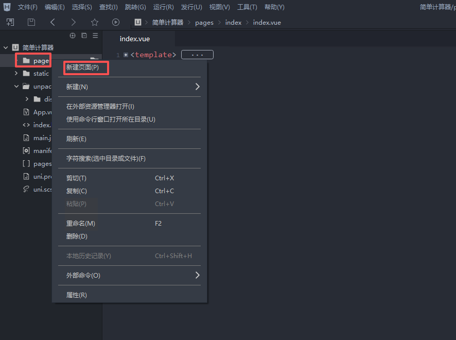The height and width of the screenshot is (340, 456).
Task: Click the locate-file target icon in project panel
Action: [73, 36]
